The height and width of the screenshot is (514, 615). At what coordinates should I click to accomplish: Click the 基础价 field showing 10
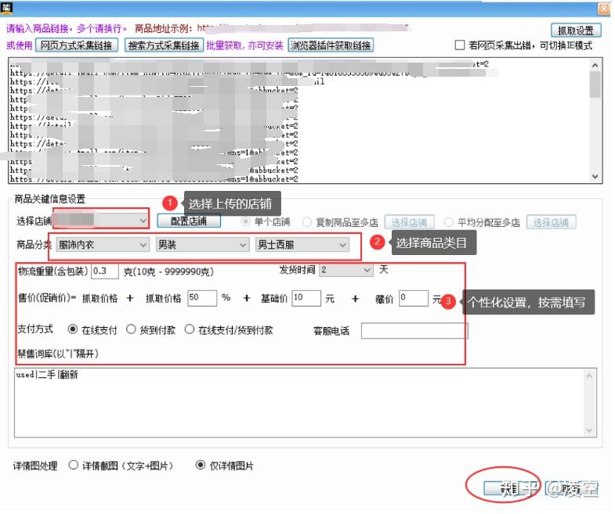(306, 298)
